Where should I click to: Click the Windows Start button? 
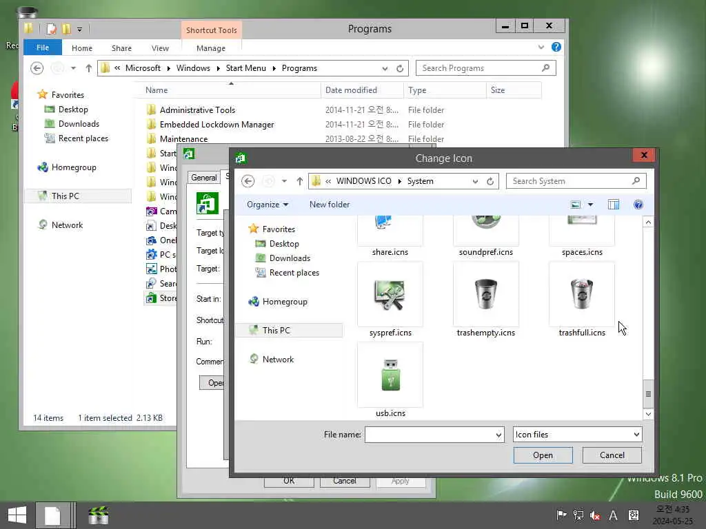pyautogui.click(x=17, y=515)
